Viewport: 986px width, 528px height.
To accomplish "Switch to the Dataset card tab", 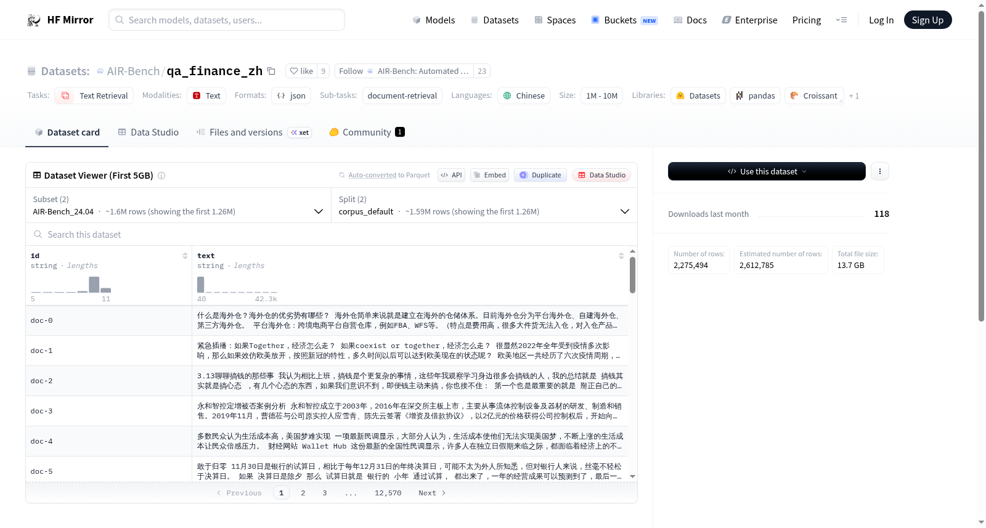I will [67, 132].
